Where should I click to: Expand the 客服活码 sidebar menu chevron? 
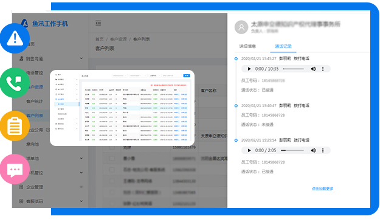click(x=81, y=201)
